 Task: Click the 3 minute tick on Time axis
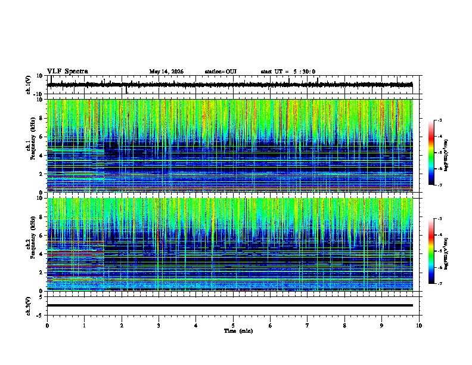point(159,326)
